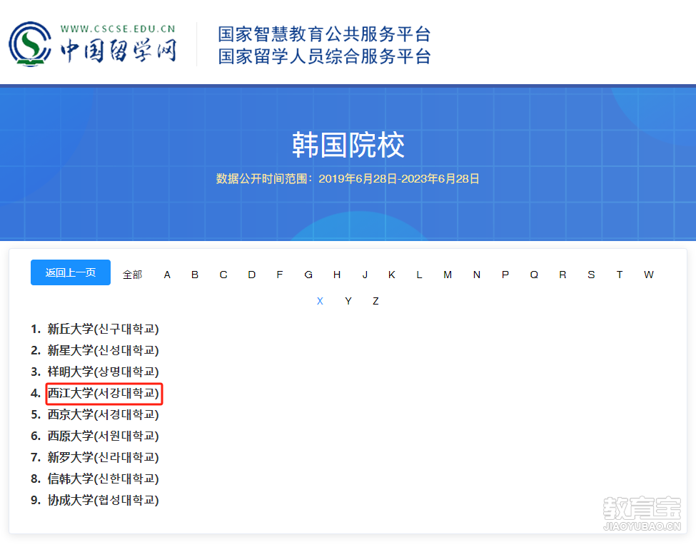Open 新丘大学(신구대학교) entry
The image size is (696, 547).
tap(103, 329)
